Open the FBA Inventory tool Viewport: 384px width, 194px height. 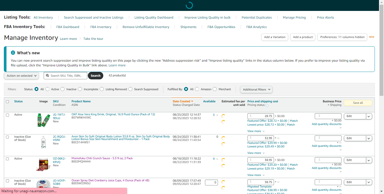101,27
